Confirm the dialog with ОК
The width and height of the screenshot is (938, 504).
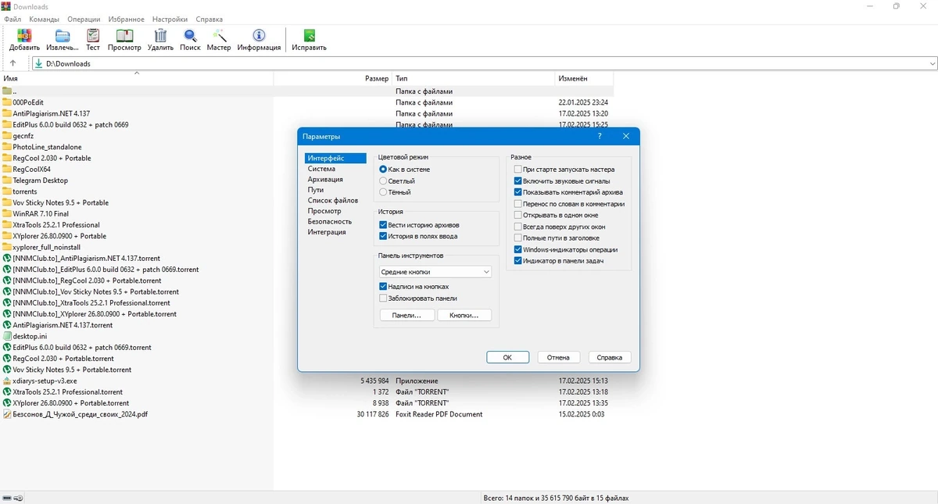coord(507,357)
